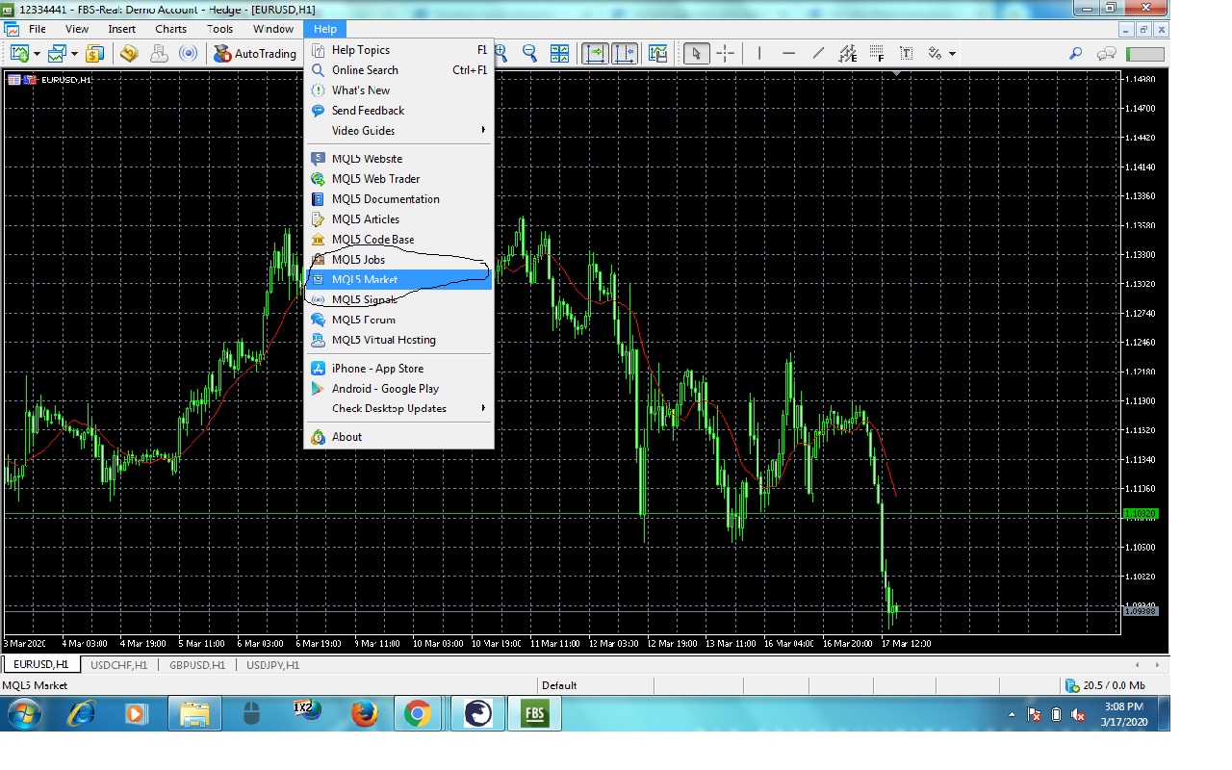Image resolution: width=1232 pixels, height=770 pixels.
Task: Open the Chat speech-bubble icon
Action: (x=1107, y=54)
